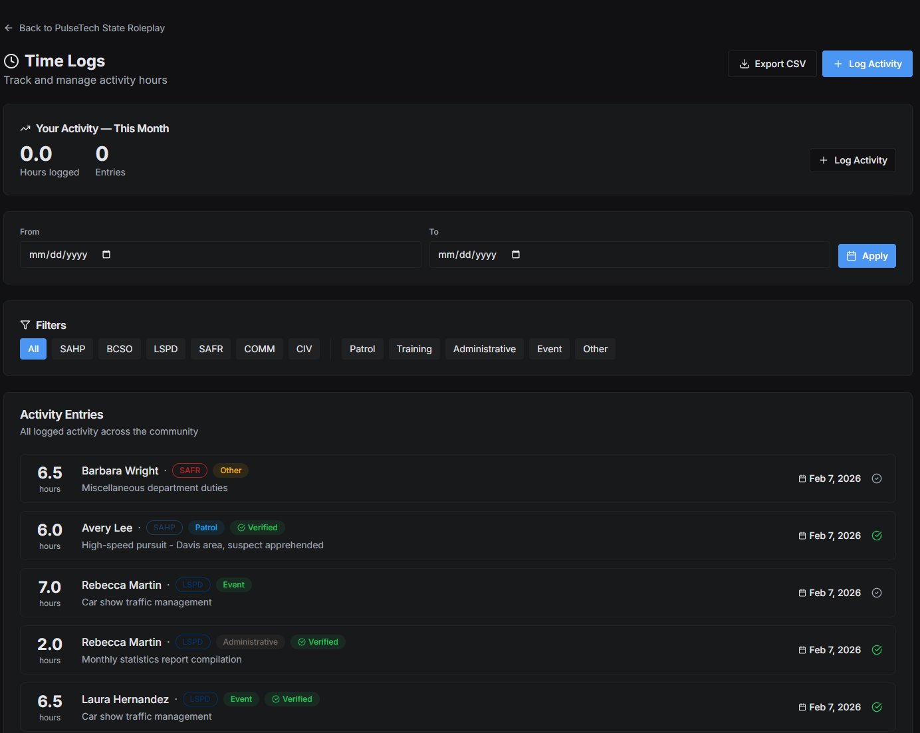Click the back arrow icon at top

pyautogui.click(x=9, y=28)
